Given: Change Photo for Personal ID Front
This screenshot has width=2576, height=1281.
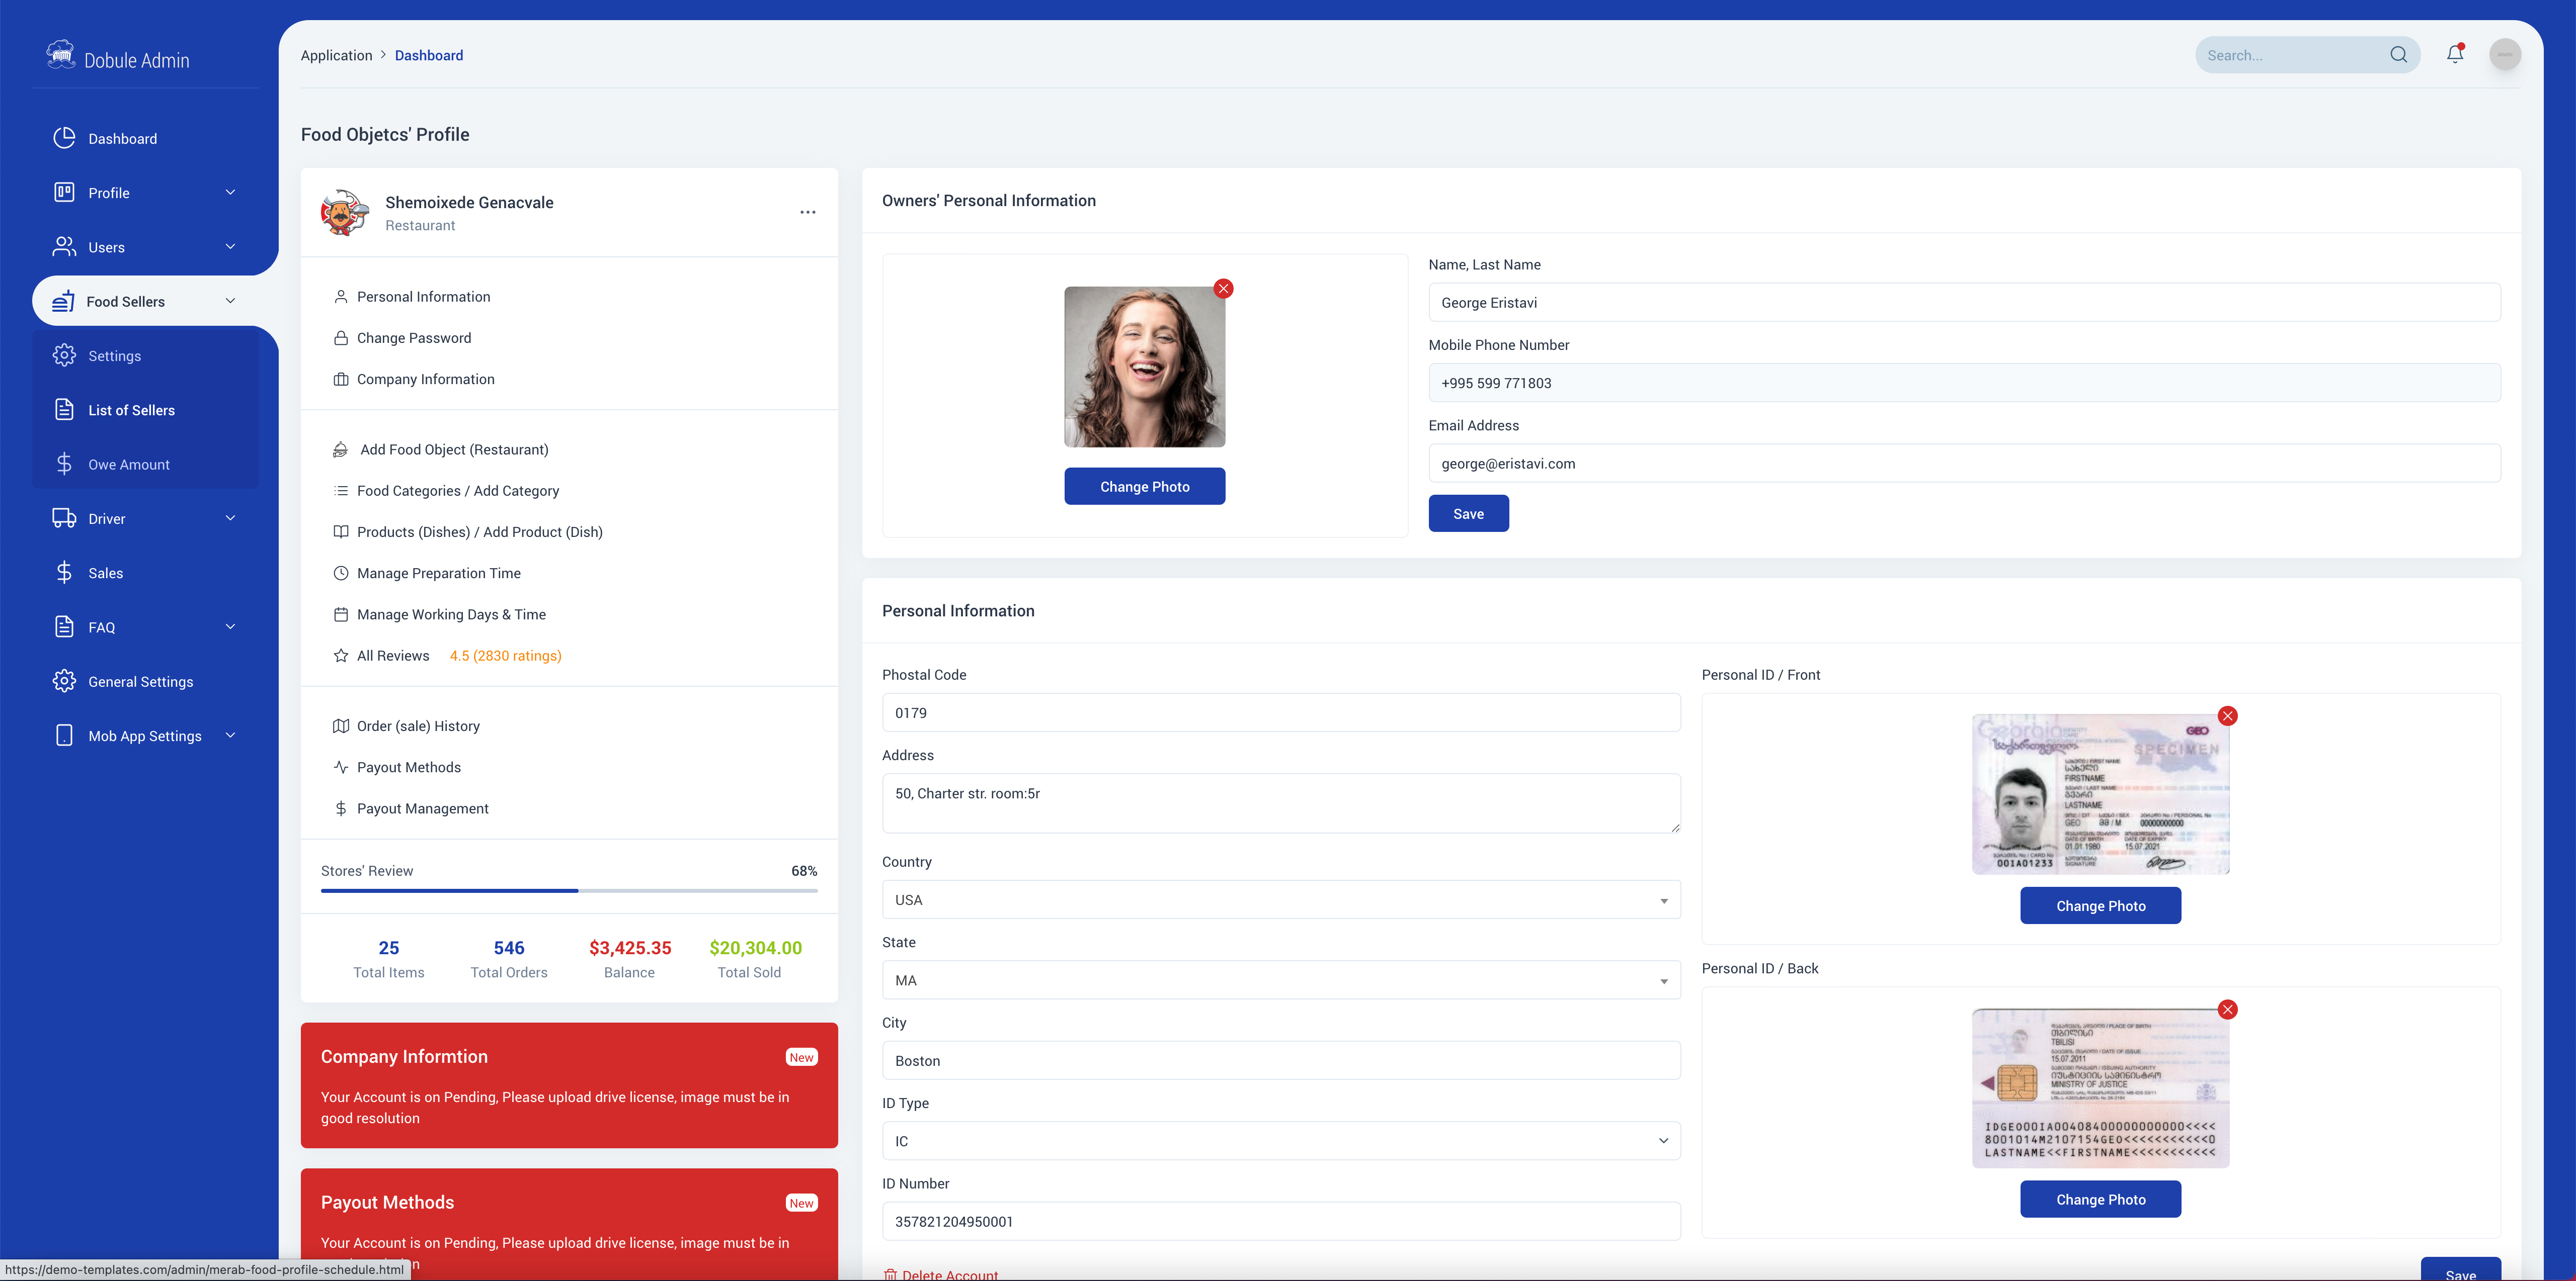Looking at the screenshot, I should click(x=2100, y=905).
